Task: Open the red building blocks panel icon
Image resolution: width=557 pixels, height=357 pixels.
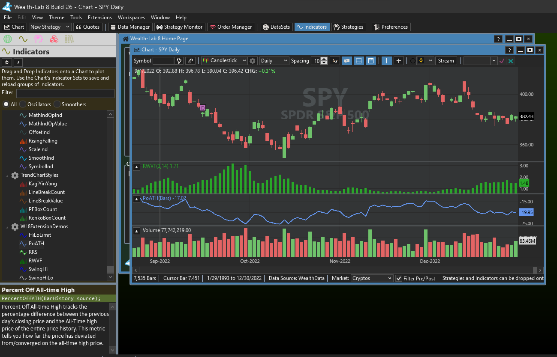Action: tap(54, 39)
